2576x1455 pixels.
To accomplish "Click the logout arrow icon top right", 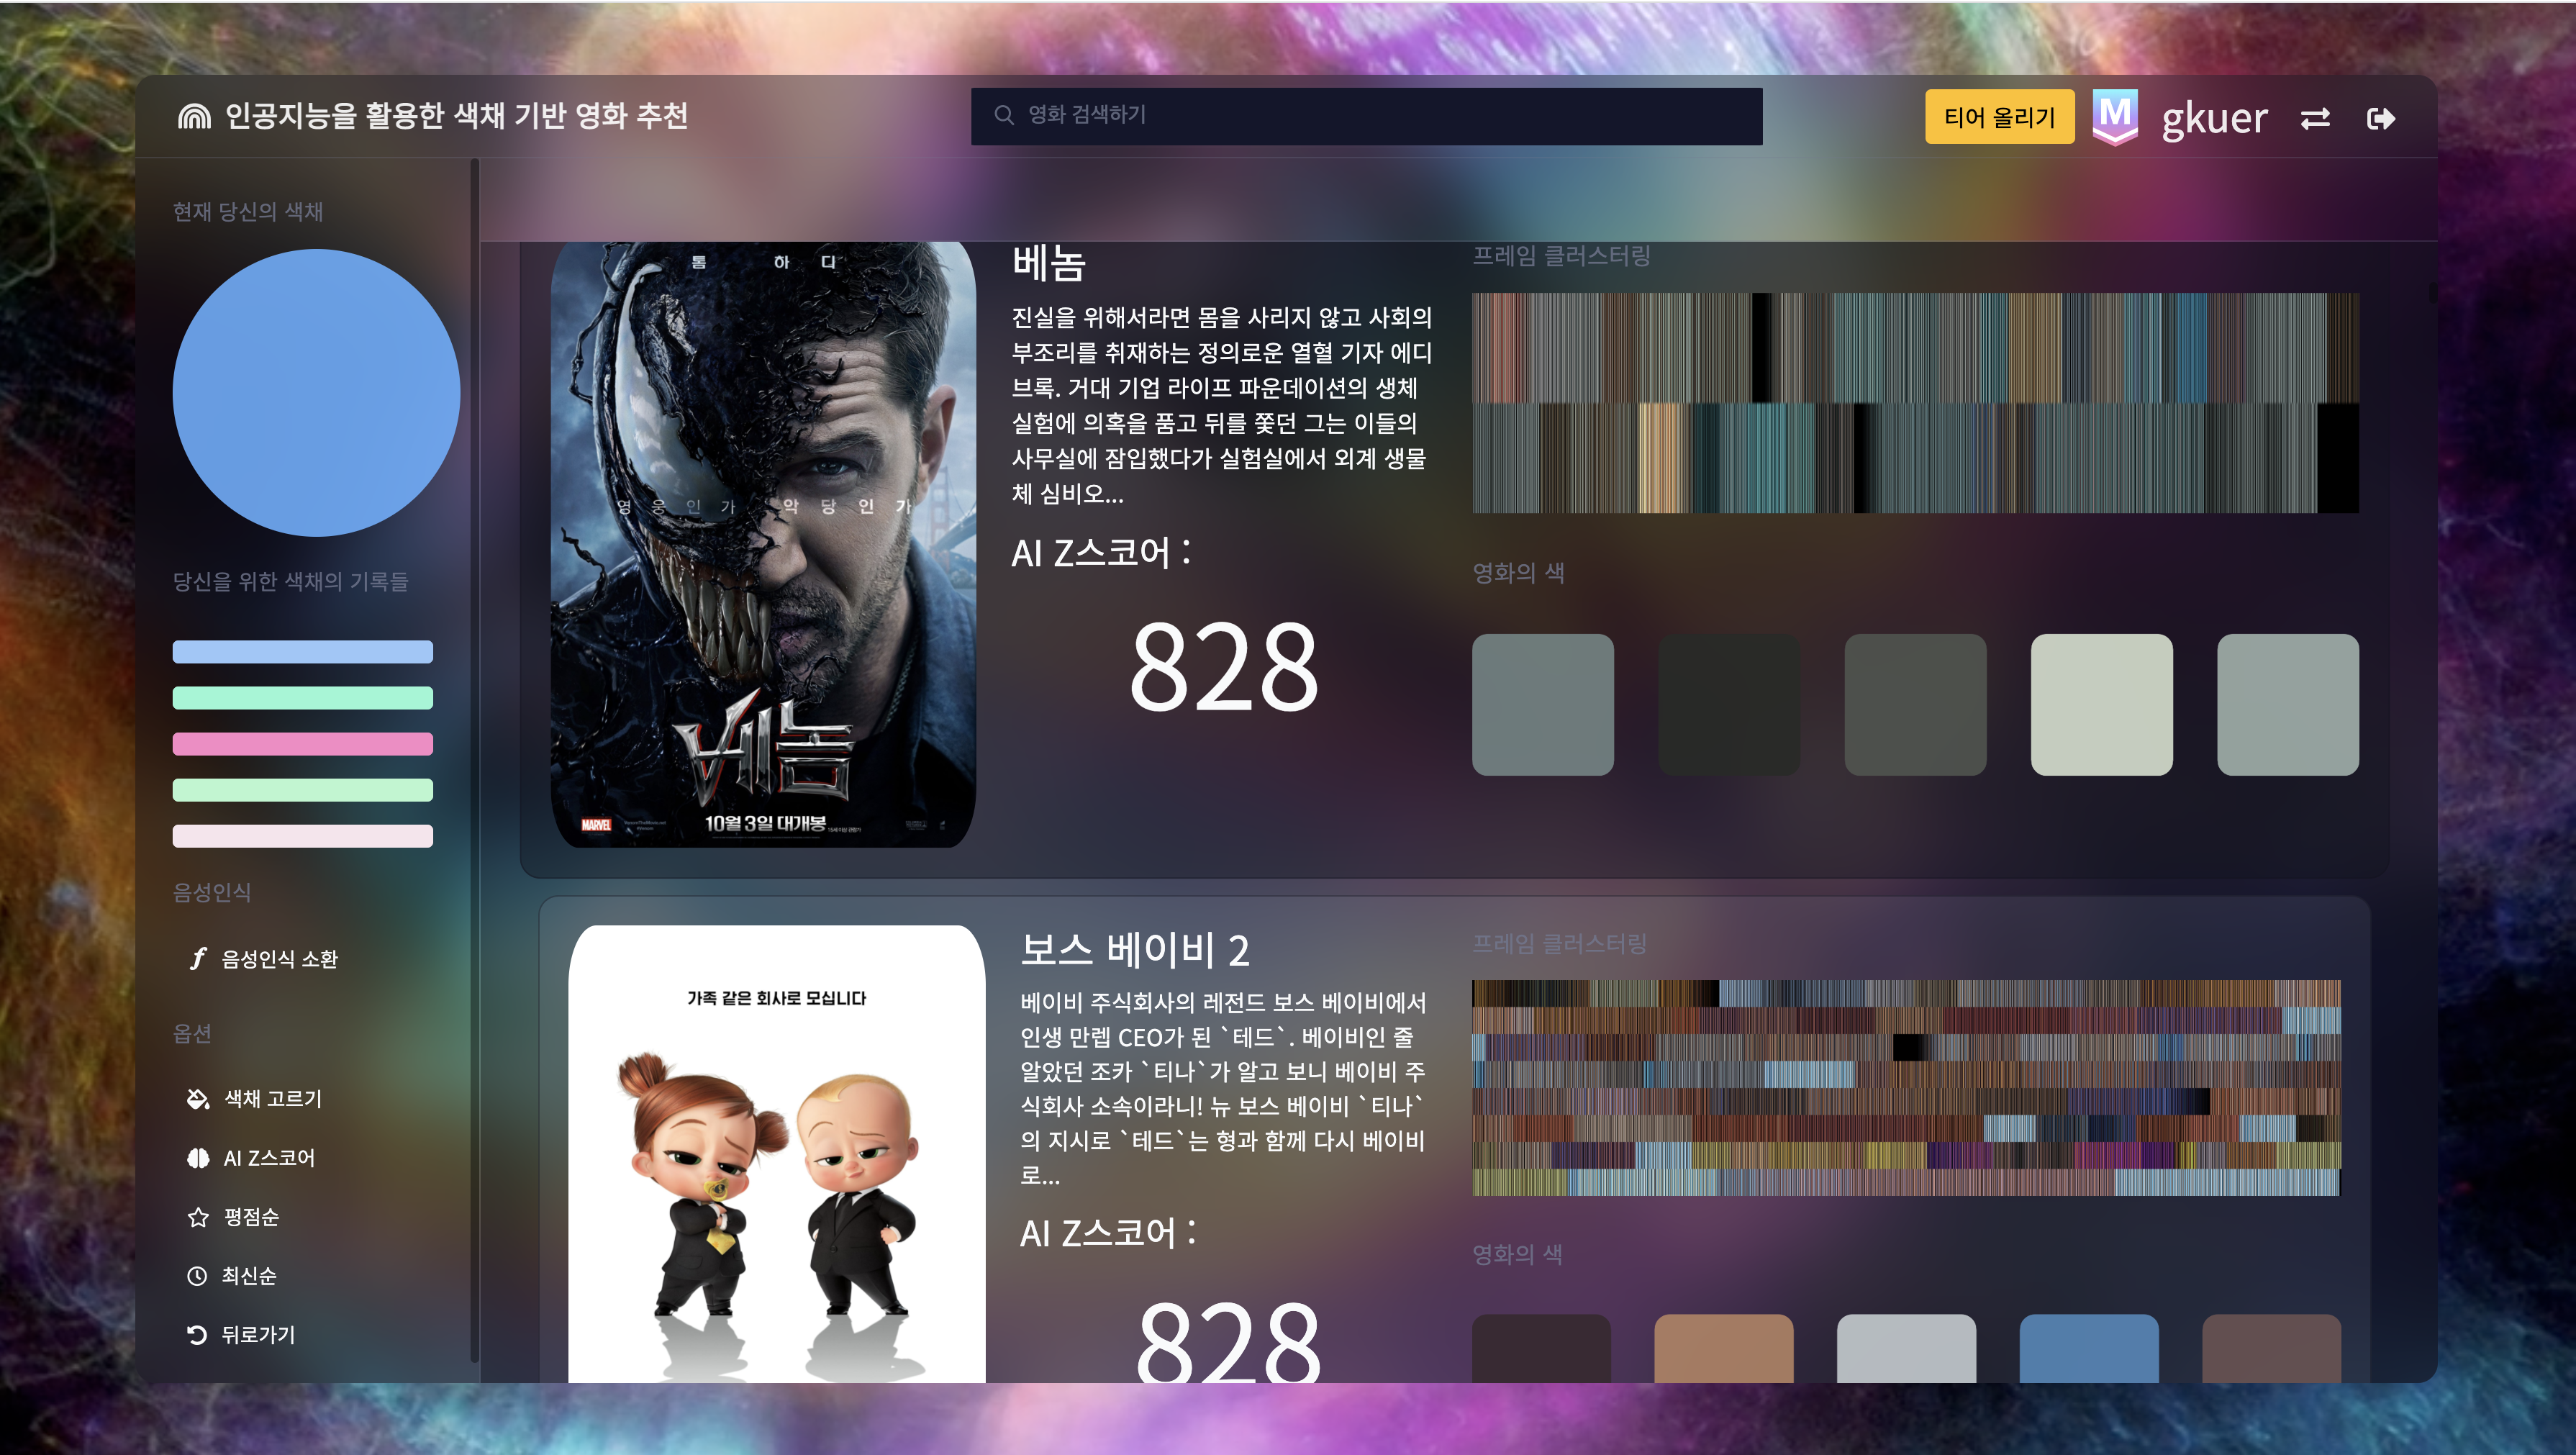I will pyautogui.click(x=2382, y=119).
